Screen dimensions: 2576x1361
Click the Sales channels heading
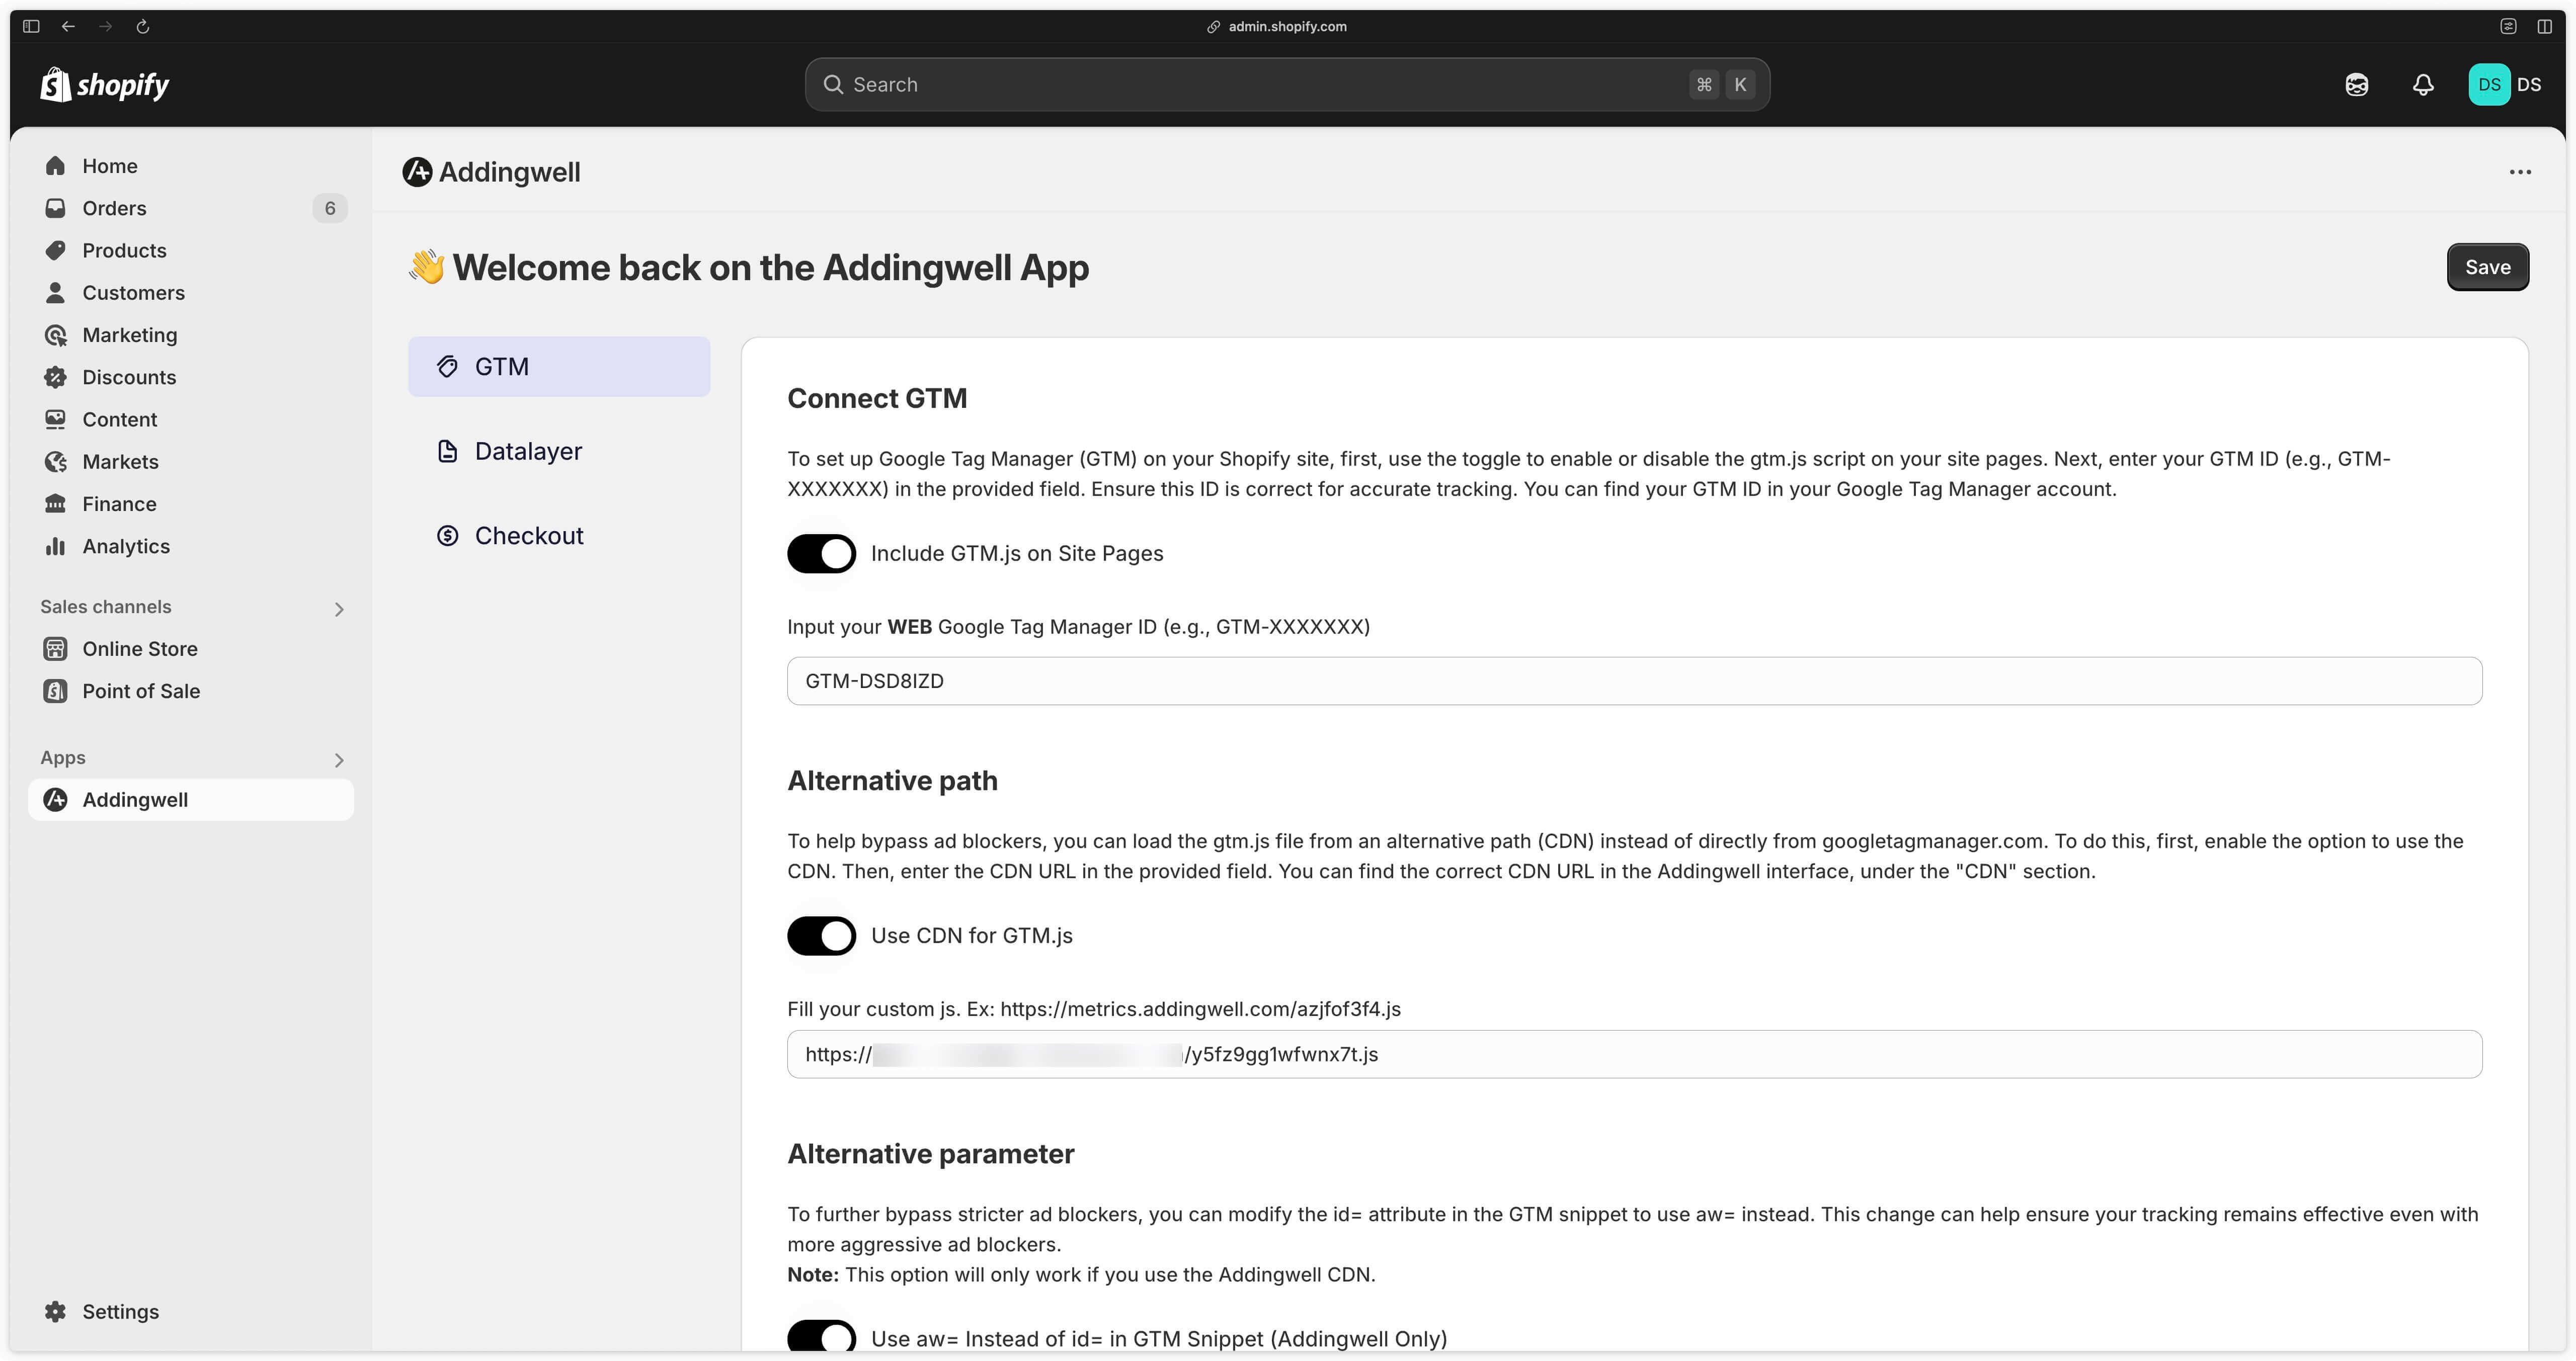(x=106, y=607)
